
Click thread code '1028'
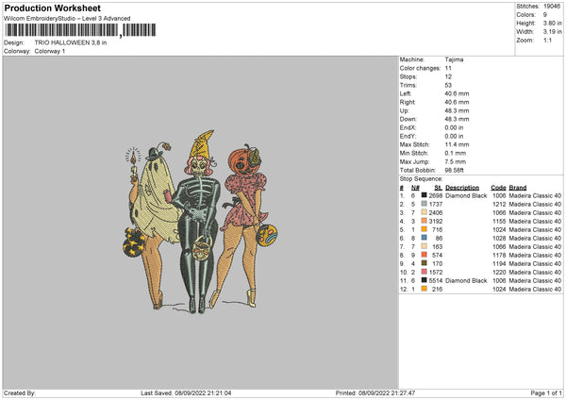(x=499, y=238)
